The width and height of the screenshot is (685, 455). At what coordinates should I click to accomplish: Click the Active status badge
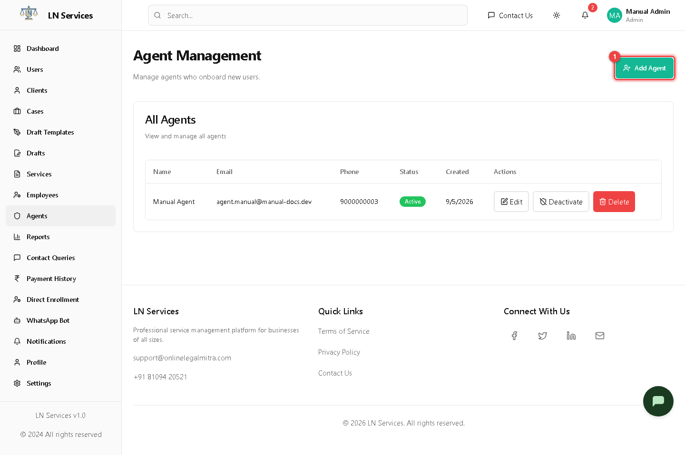point(412,202)
